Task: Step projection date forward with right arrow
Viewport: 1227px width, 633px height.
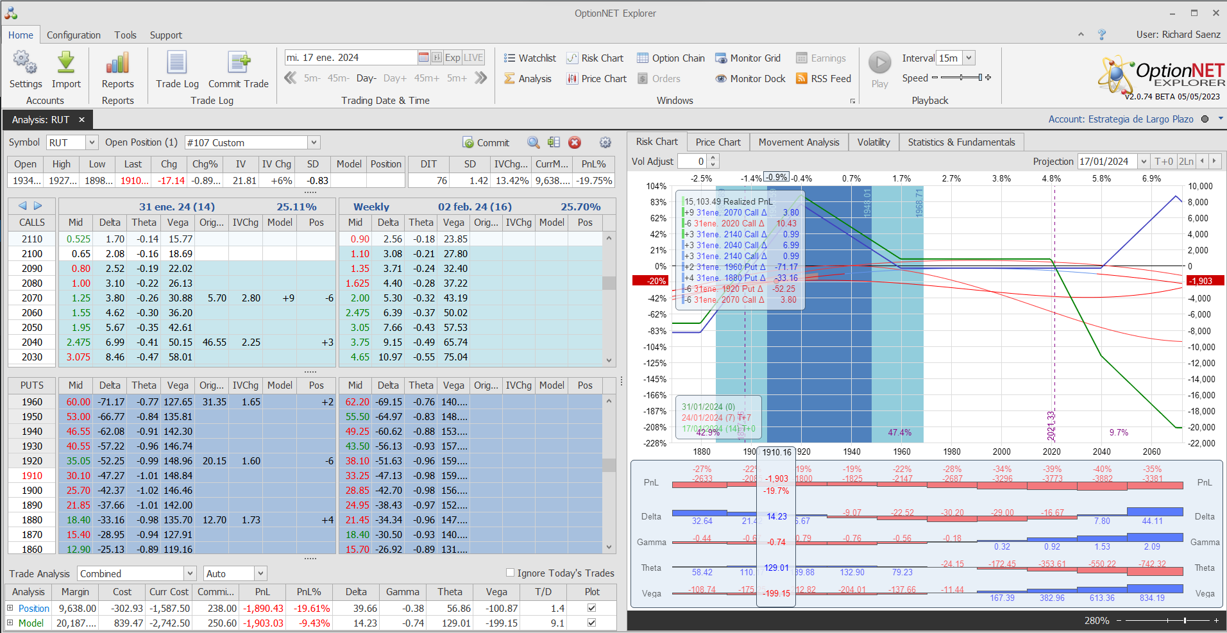Action: pyautogui.click(x=1214, y=162)
